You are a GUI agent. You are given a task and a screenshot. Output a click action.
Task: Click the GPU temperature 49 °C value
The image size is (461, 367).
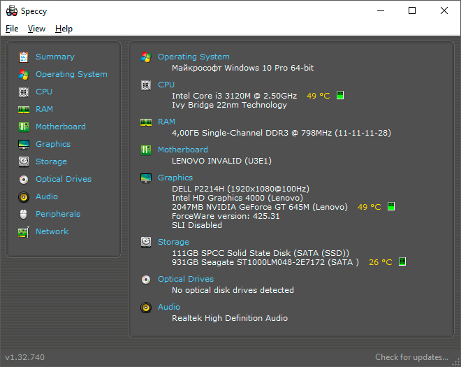369,207
